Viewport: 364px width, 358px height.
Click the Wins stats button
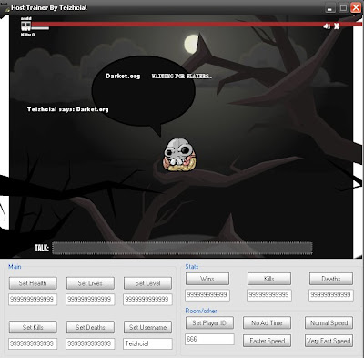pos(207,279)
